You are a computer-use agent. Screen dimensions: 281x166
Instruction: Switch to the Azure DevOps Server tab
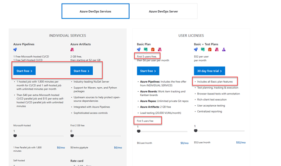click(163, 11)
